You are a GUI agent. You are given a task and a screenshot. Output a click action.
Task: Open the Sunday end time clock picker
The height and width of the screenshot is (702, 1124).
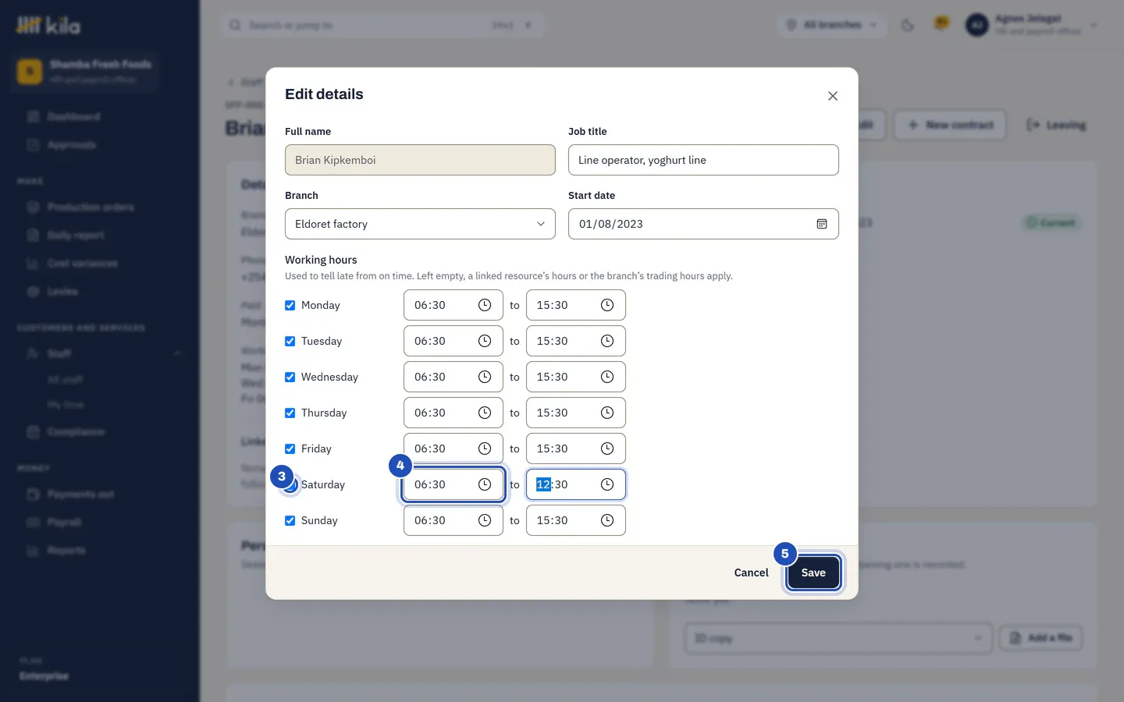(x=607, y=520)
